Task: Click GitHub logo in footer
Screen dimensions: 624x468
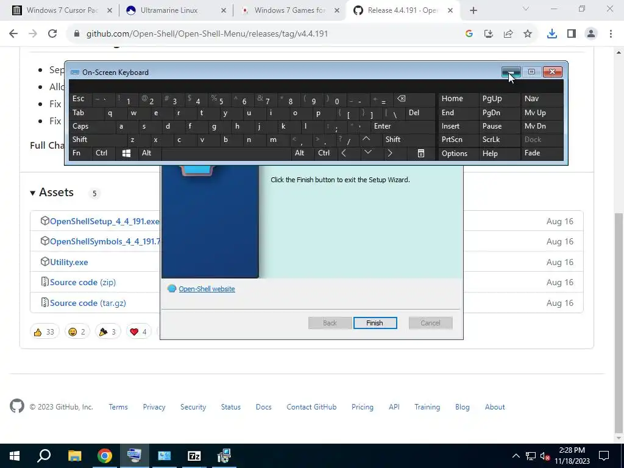Action: [x=17, y=406]
